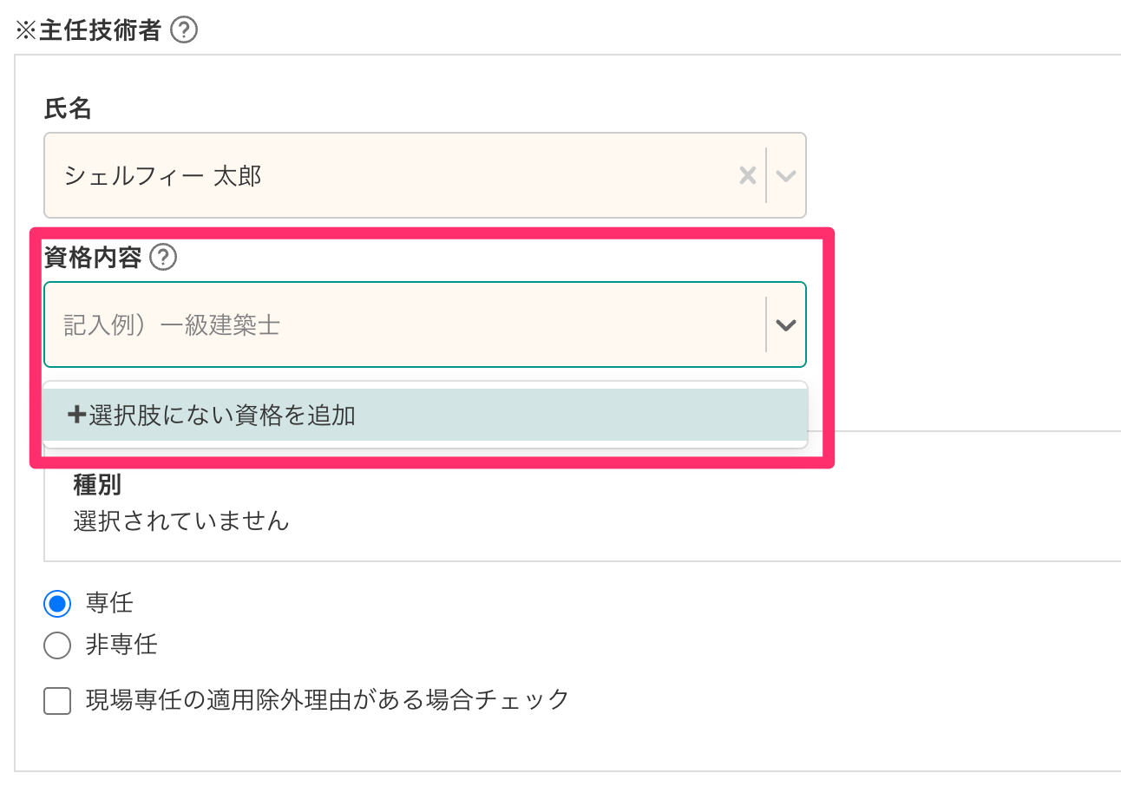Select the 専任 radio button
The width and height of the screenshot is (1121, 786).
pos(57,604)
